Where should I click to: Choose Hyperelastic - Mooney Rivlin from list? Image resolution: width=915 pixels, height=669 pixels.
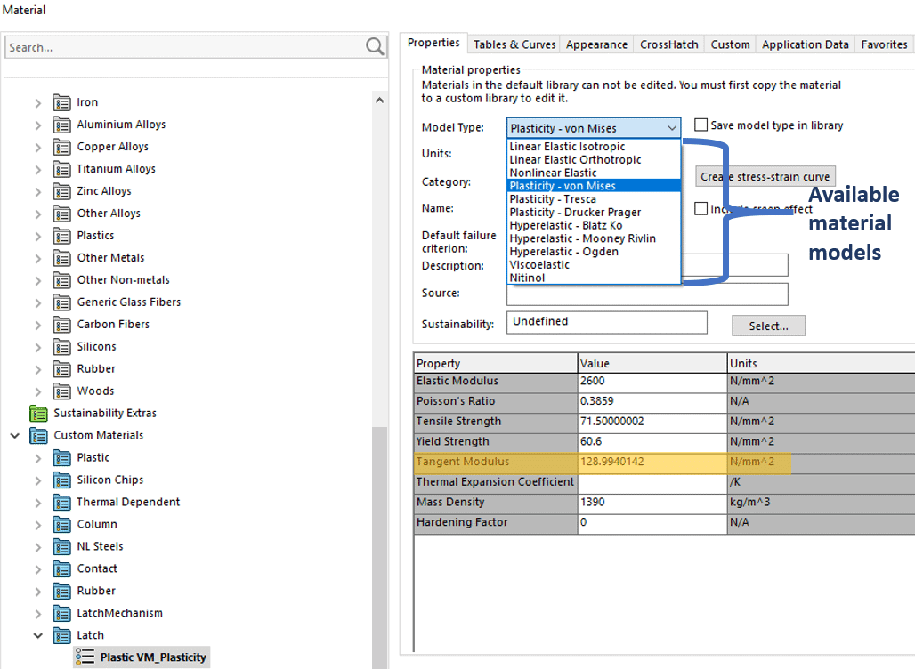(582, 238)
